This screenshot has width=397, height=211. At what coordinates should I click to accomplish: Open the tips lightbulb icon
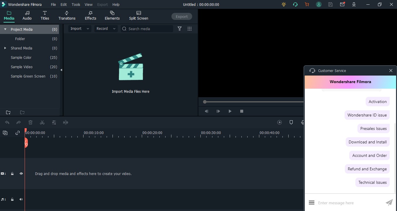click(283, 4)
